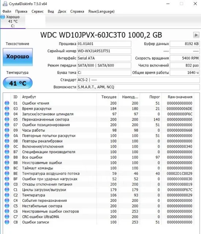Viewport: 201px width, 234px height.
Task: Click the next disk arrow button
Action: [196, 35]
